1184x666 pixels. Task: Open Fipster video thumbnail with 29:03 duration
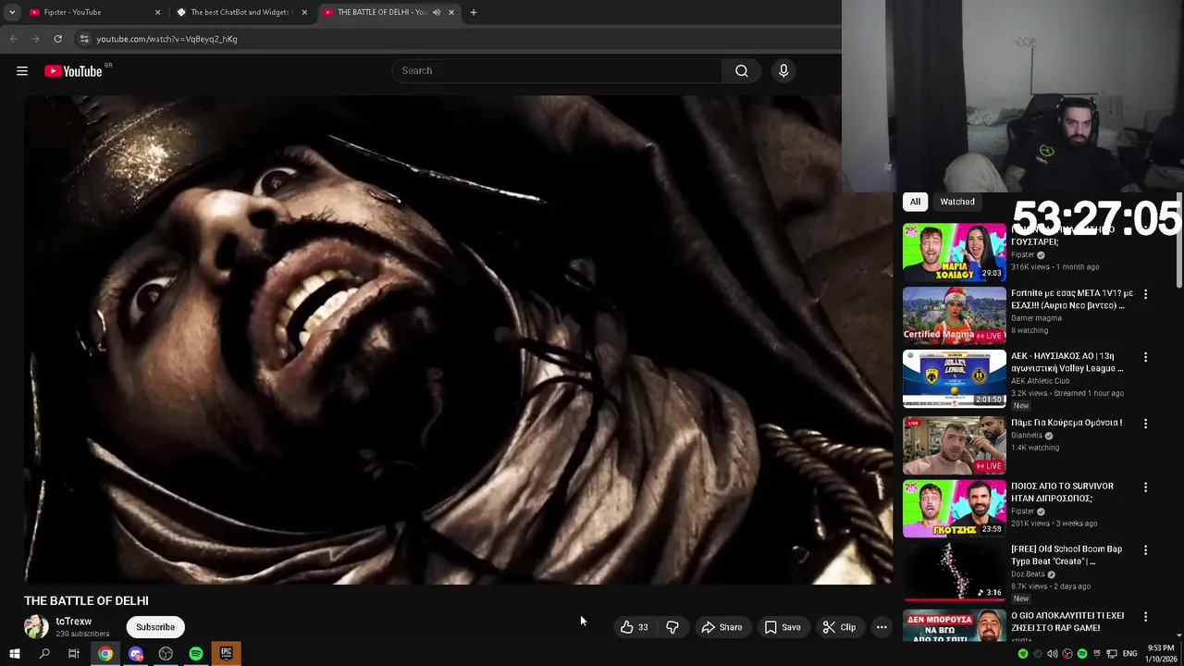[x=954, y=252]
